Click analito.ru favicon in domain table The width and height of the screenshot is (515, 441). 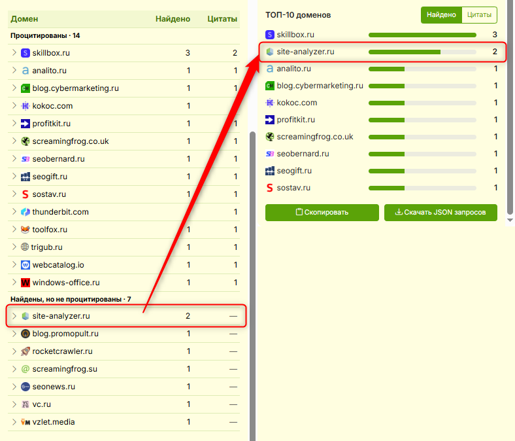click(25, 71)
